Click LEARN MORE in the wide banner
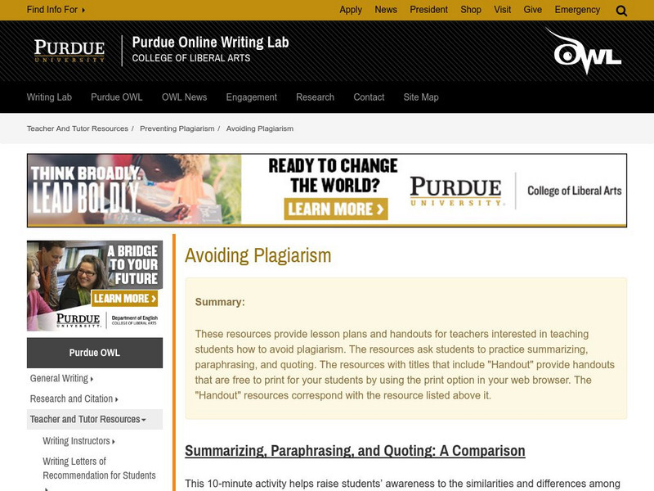 pyautogui.click(x=336, y=209)
